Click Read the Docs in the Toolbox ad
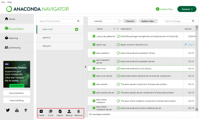This screenshot has height=120, width=201. (17, 86)
